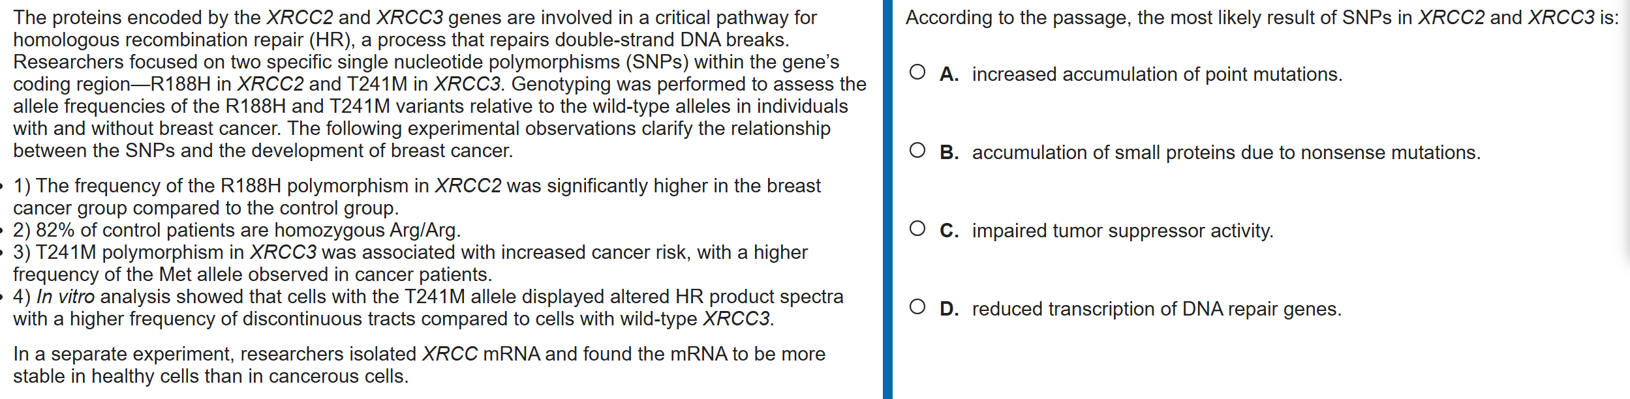Viewport: 1630px width, 399px height.
Task: Choose "impaired tumor suppressor activity" answer text
Action: (x=1122, y=231)
